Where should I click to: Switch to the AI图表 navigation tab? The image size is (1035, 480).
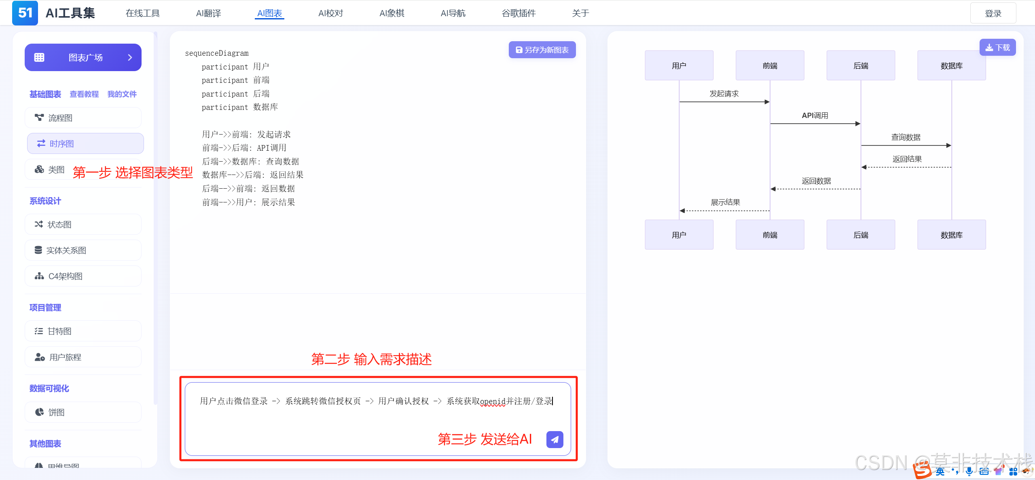(x=269, y=13)
